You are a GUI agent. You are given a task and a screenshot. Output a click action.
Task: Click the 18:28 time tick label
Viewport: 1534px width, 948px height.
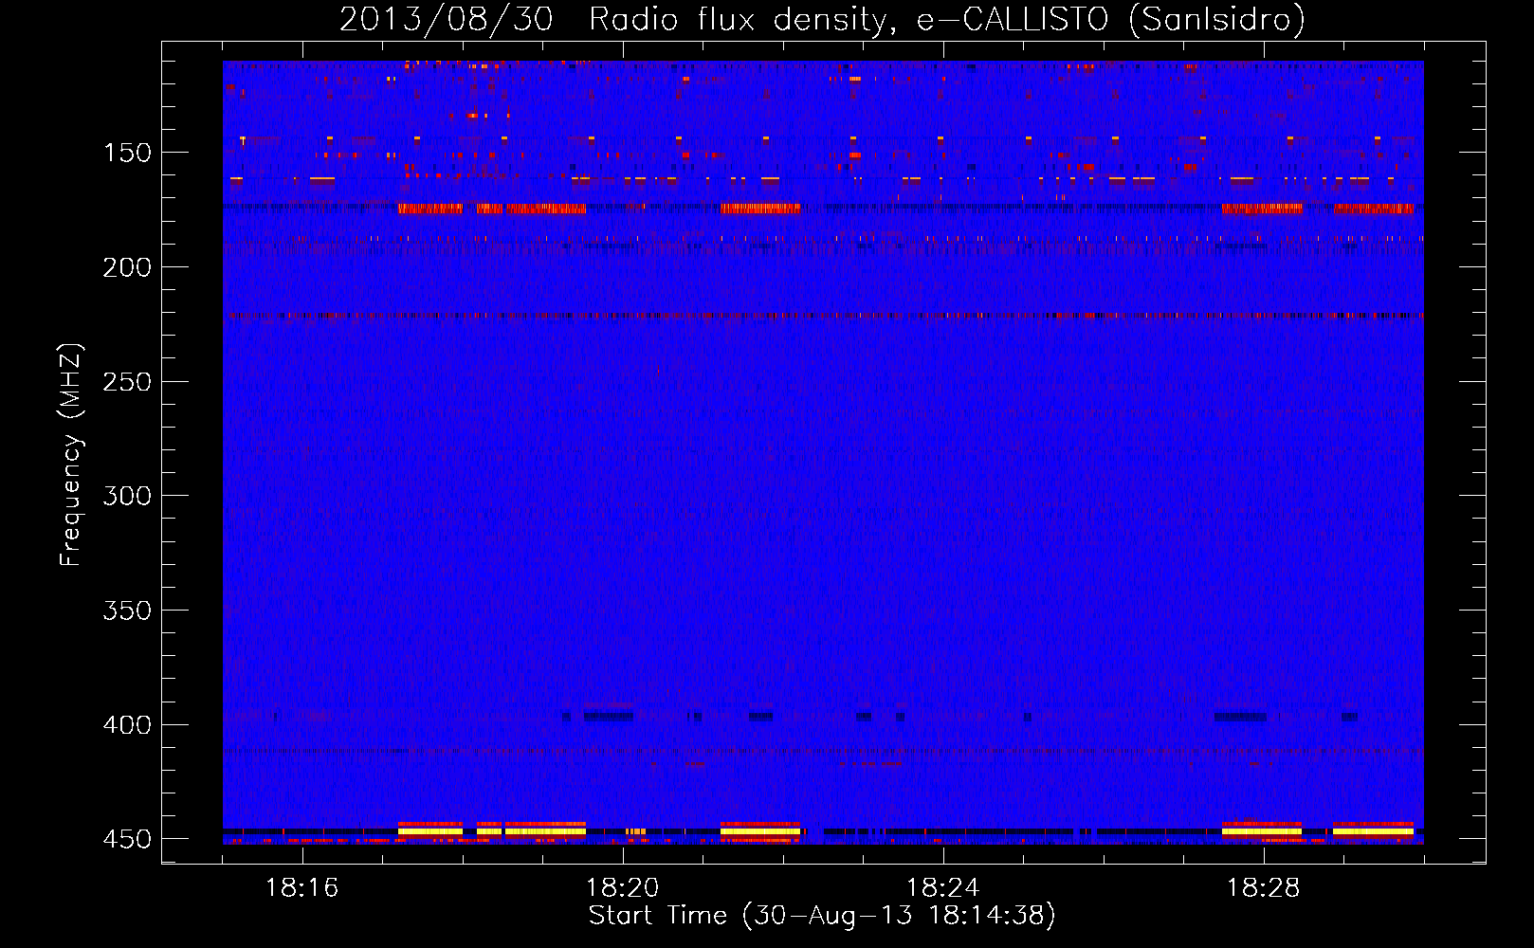(1264, 888)
